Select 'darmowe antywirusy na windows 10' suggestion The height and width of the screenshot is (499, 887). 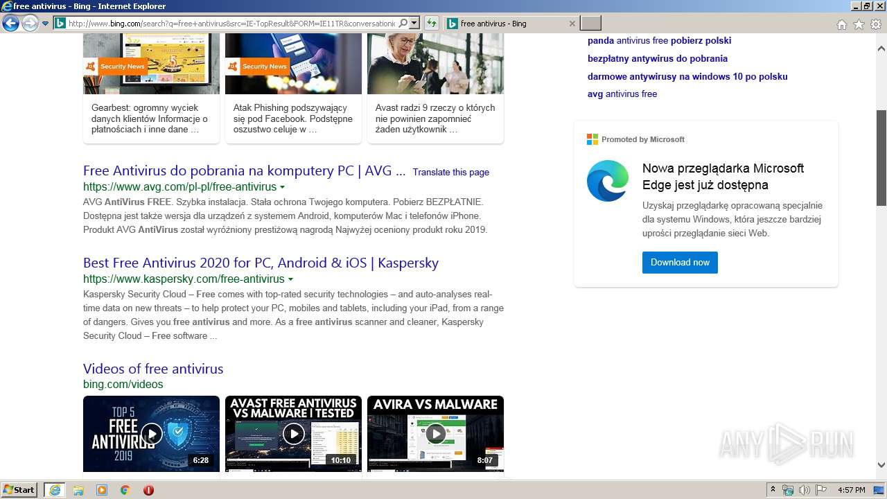[687, 76]
